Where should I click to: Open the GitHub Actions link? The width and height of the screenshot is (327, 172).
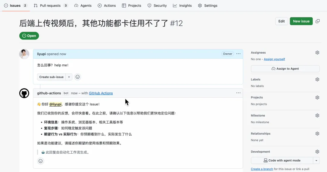pyautogui.click(x=101, y=93)
